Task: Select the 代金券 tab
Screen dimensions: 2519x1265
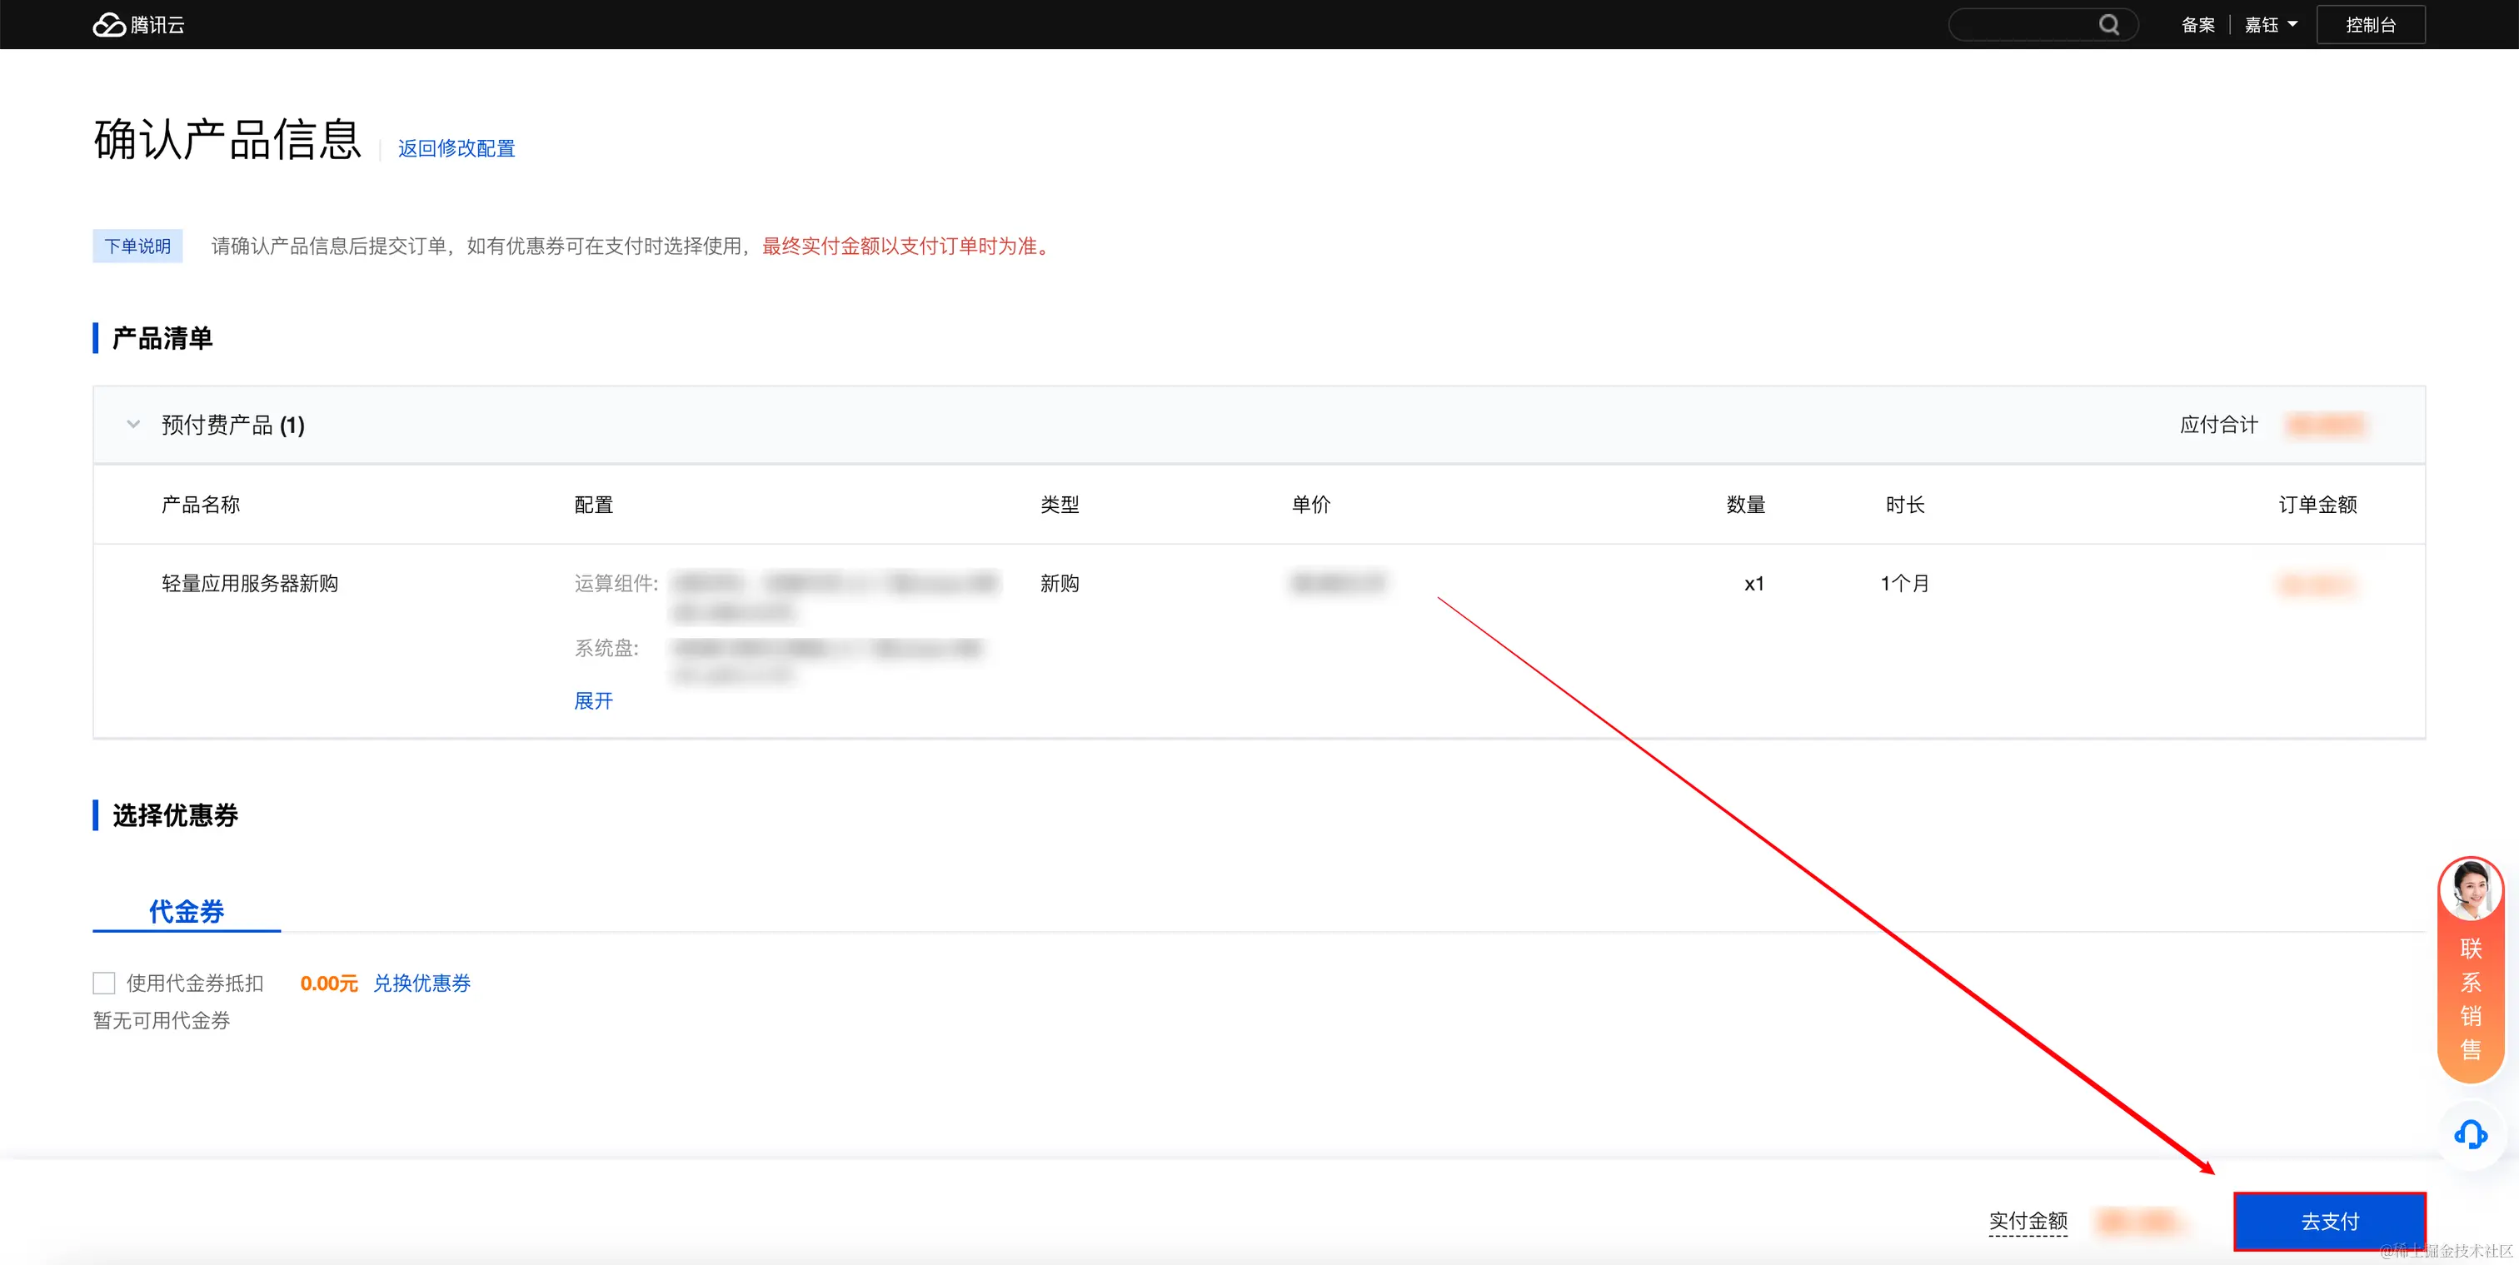Action: click(x=186, y=910)
